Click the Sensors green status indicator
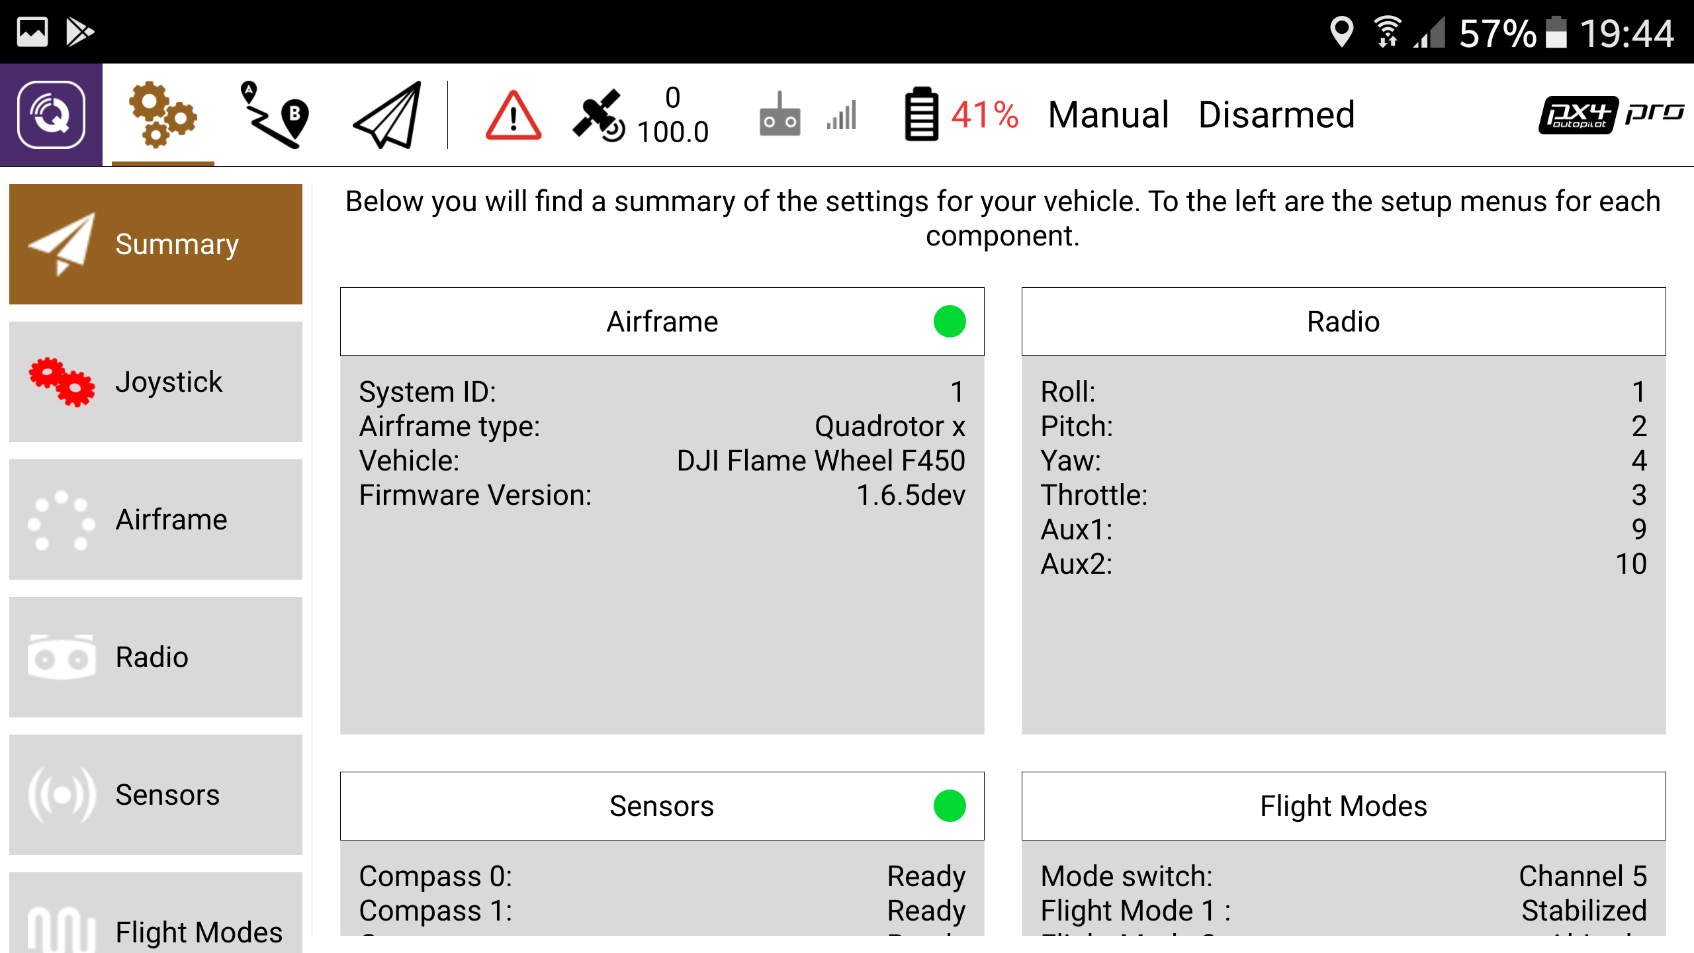1694x953 pixels. [x=948, y=807]
